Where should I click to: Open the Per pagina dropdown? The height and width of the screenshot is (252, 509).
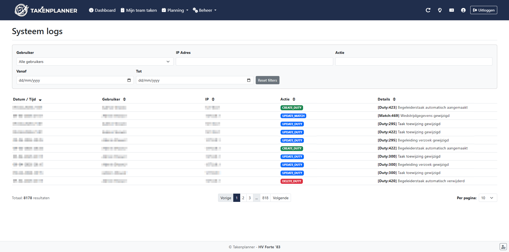[x=488, y=198]
